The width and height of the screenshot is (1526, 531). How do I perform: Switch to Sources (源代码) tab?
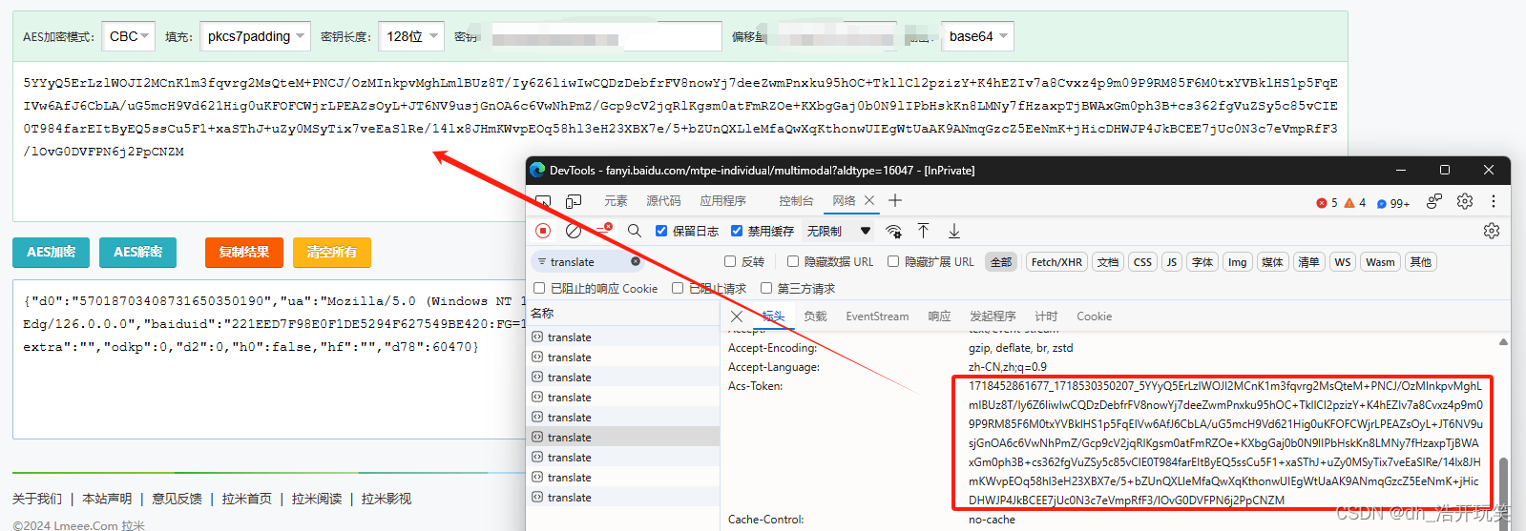point(663,201)
